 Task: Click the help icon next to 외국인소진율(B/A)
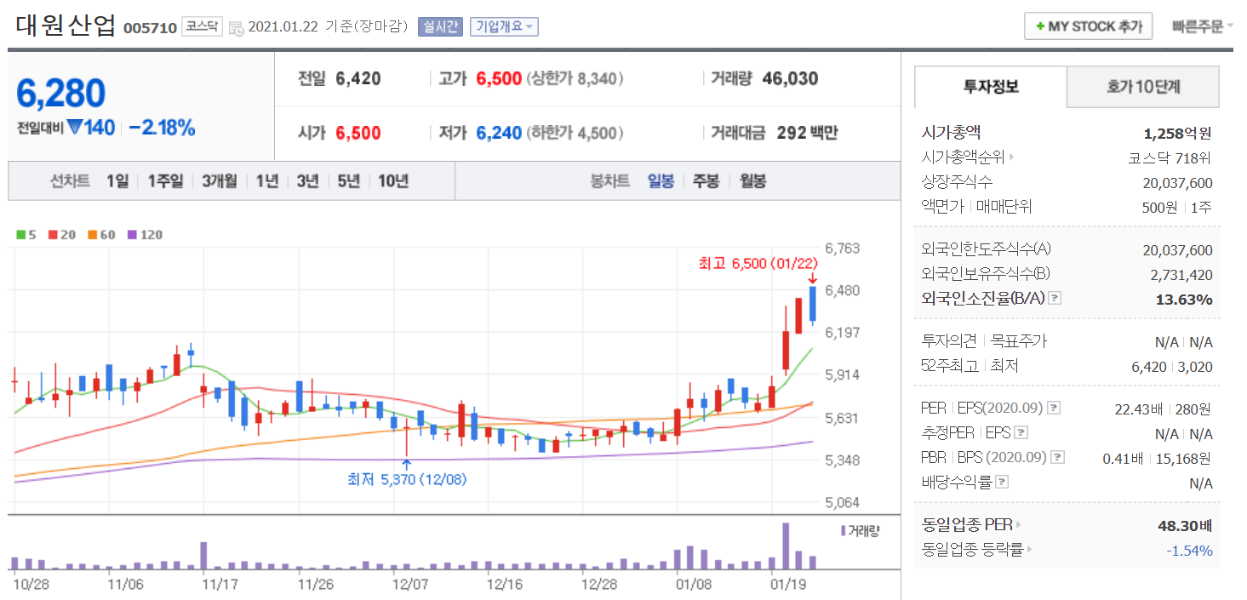coord(1055,299)
